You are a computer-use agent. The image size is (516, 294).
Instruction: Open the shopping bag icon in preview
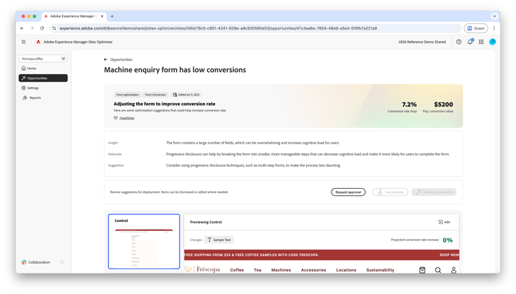[x=422, y=270]
